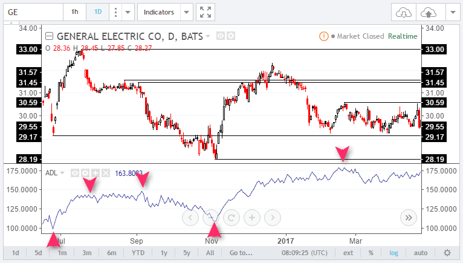Expand Indicators dropdown arrow

187,12
